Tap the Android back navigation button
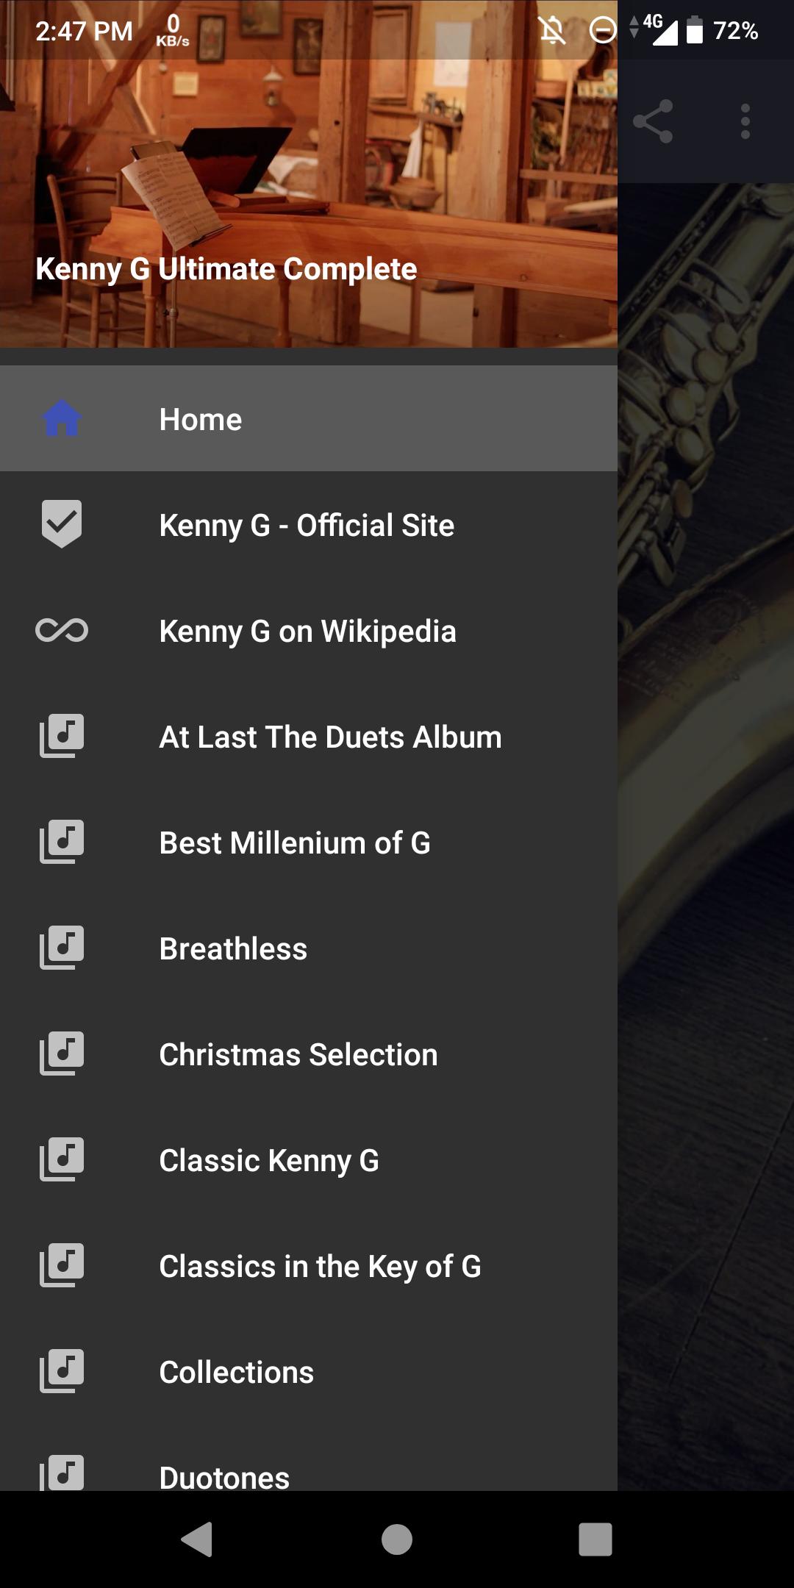 pyautogui.click(x=197, y=1539)
